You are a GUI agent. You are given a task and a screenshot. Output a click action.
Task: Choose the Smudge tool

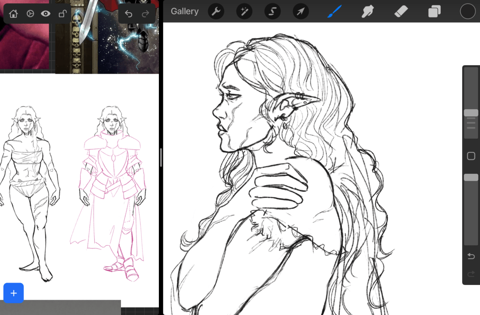pos(367,11)
